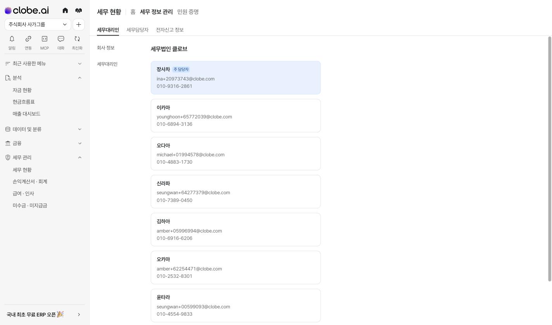Open the MCP icon

tap(45, 43)
